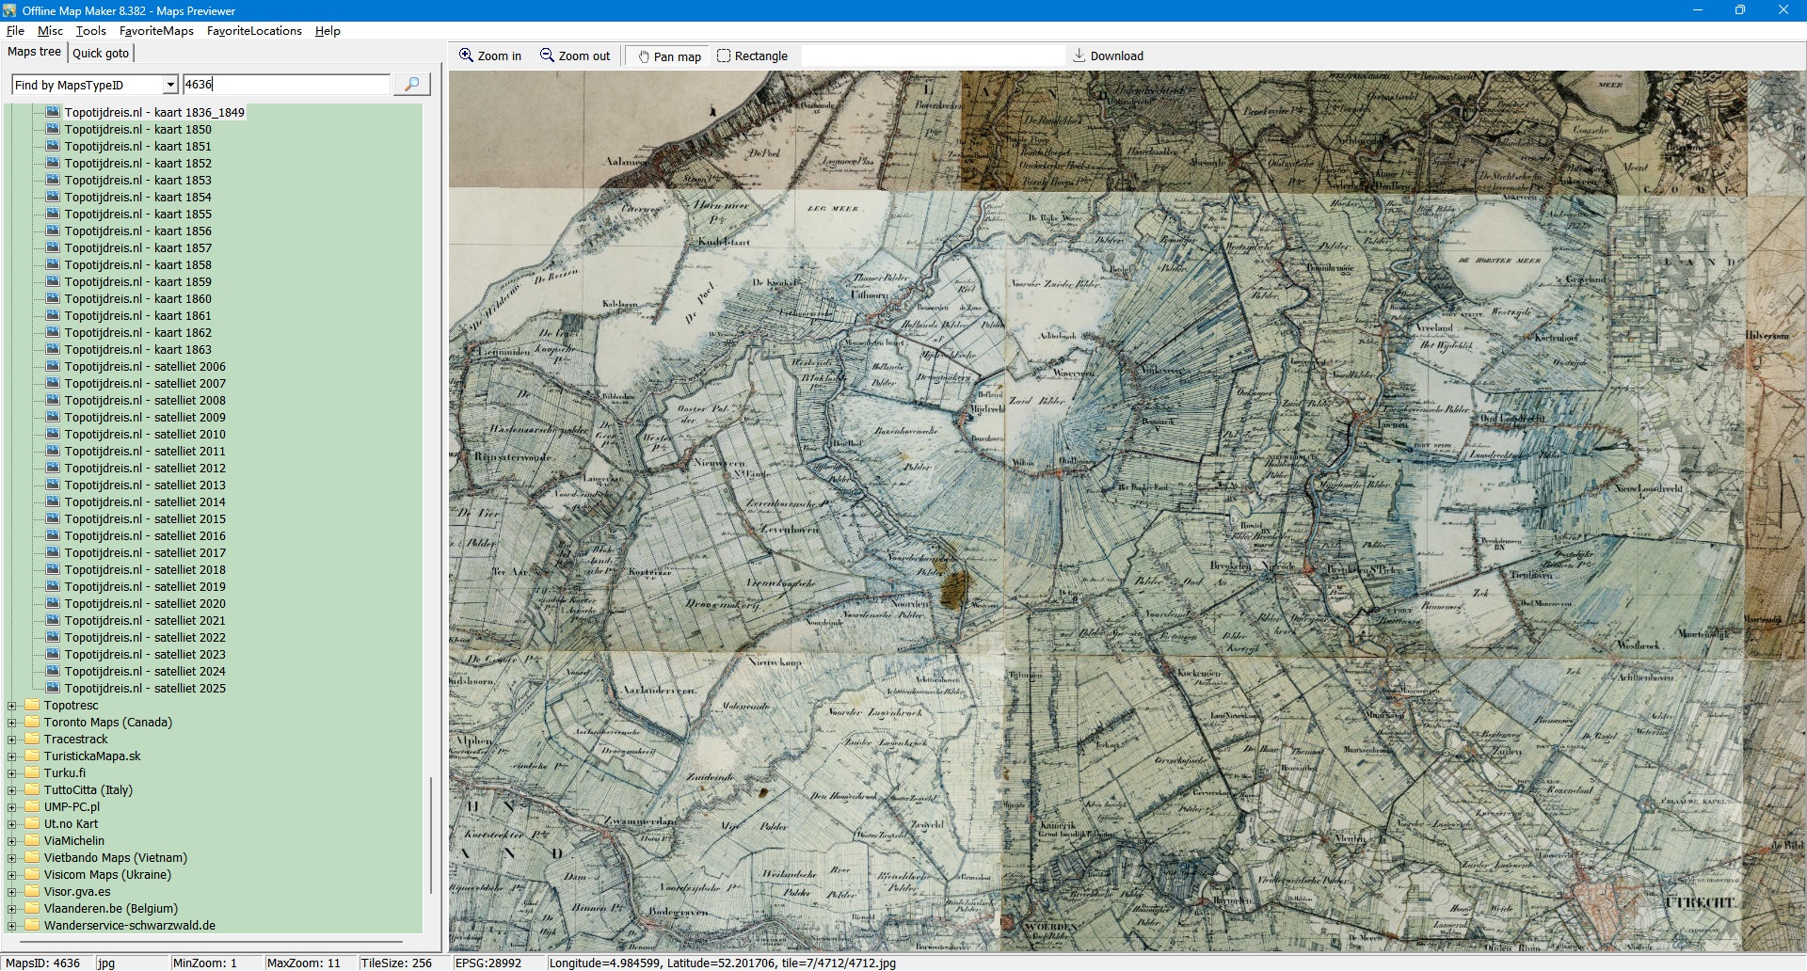Click the Toronto Maps folder icon
The height and width of the screenshot is (971, 1807).
[x=32, y=723]
